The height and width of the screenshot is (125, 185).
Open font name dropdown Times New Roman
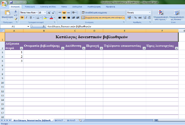[x=37, y=12]
